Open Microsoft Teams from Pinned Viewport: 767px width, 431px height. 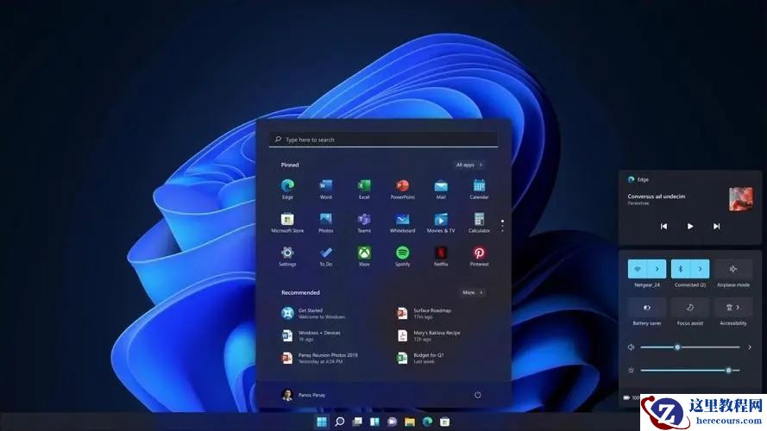[364, 222]
